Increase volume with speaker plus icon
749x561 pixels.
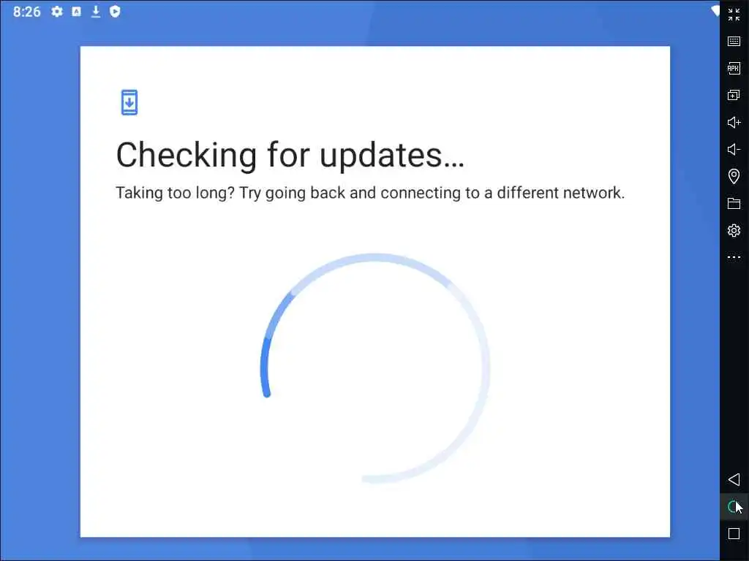tap(734, 122)
